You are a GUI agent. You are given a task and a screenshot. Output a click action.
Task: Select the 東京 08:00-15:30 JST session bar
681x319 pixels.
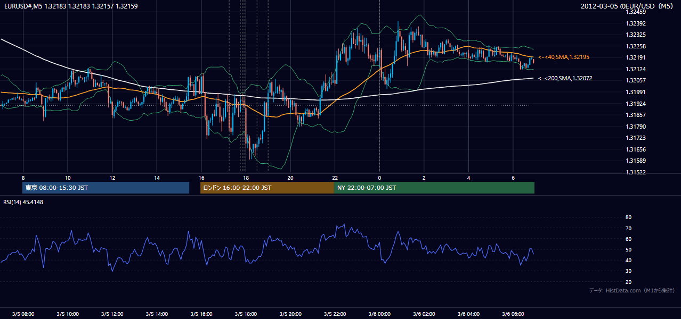[106, 188]
